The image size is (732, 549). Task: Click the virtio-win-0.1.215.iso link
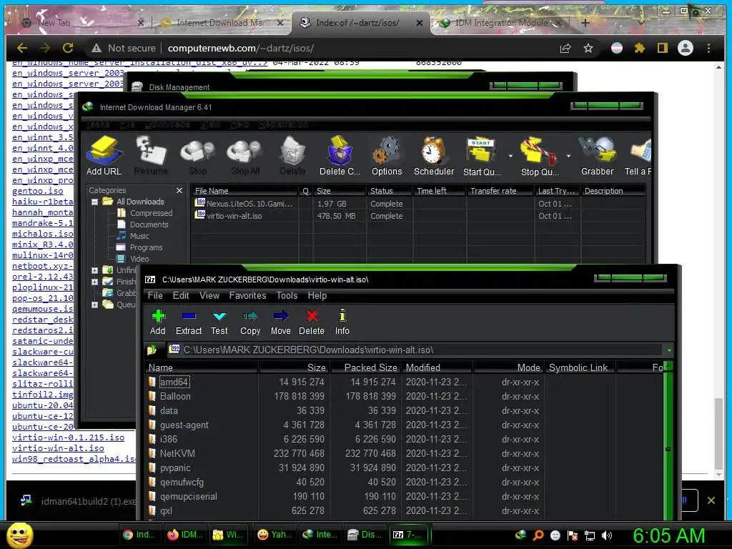coord(68,437)
